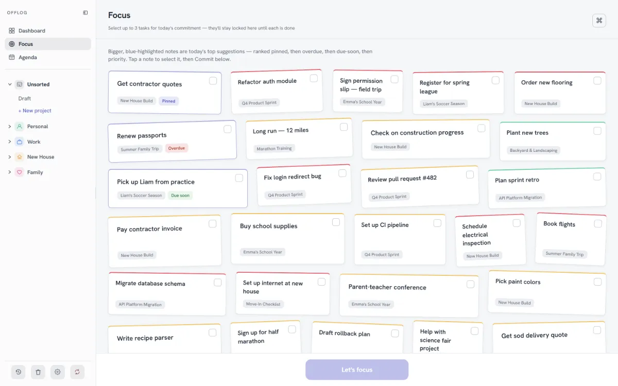Image resolution: width=618 pixels, height=386 pixels.
Task: Open the Draft project
Action: click(x=25, y=98)
